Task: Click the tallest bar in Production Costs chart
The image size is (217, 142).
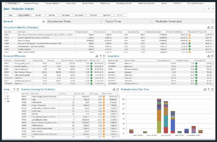Action: 159,116
